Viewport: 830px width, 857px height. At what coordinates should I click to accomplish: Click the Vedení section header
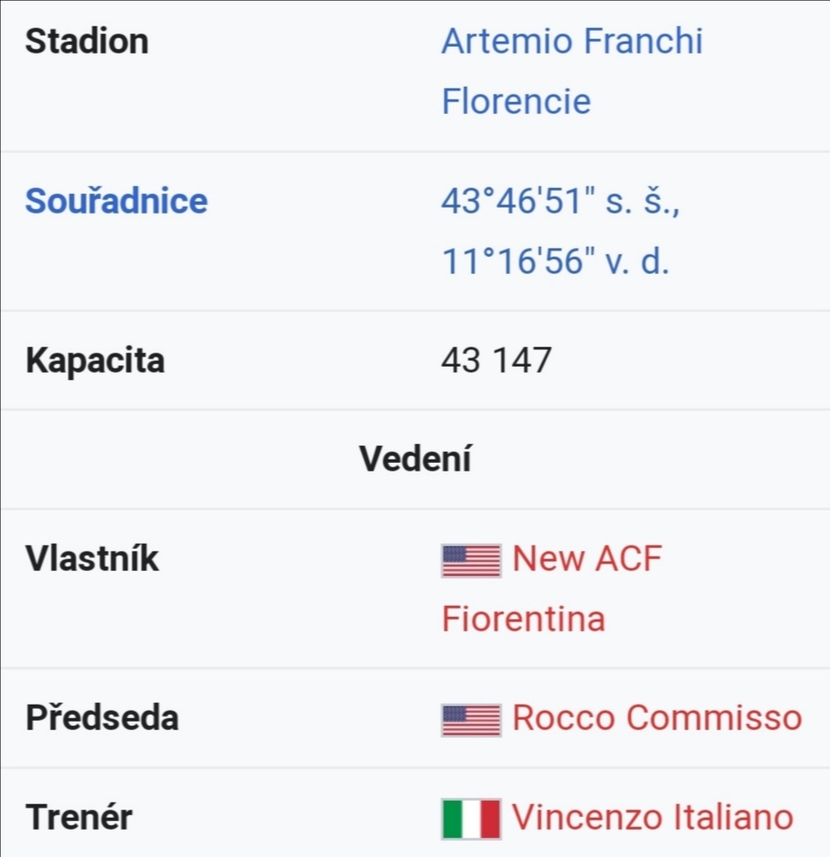[x=415, y=458]
